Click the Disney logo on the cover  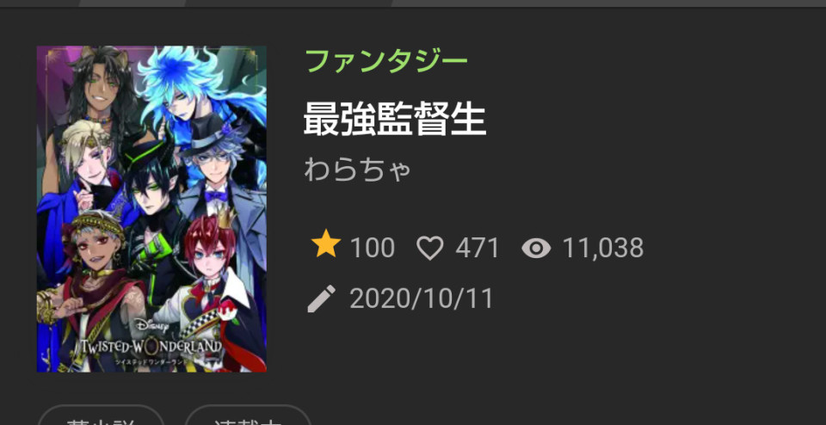point(151,325)
